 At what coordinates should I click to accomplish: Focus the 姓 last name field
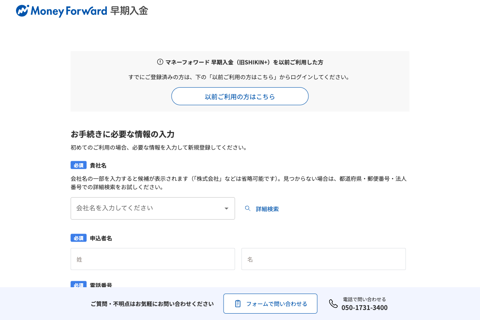153,259
